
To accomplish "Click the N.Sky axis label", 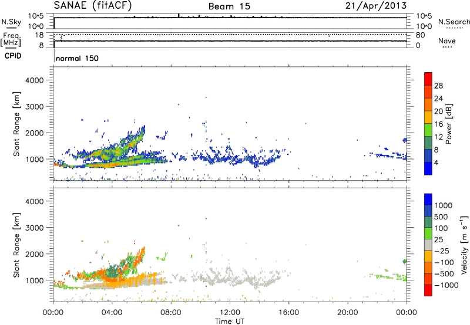I will (11, 22).
